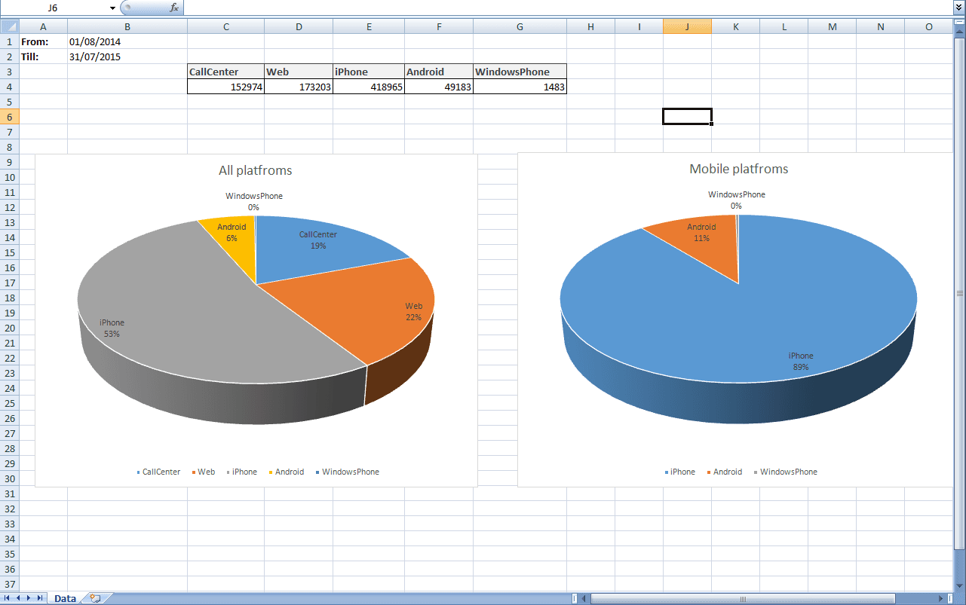Click the Insert Function fx icon
Viewport: 966px width, 605px height.
click(x=174, y=8)
